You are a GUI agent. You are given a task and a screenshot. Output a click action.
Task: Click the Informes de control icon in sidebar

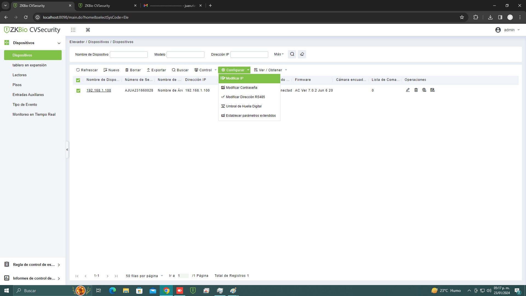pos(7,278)
